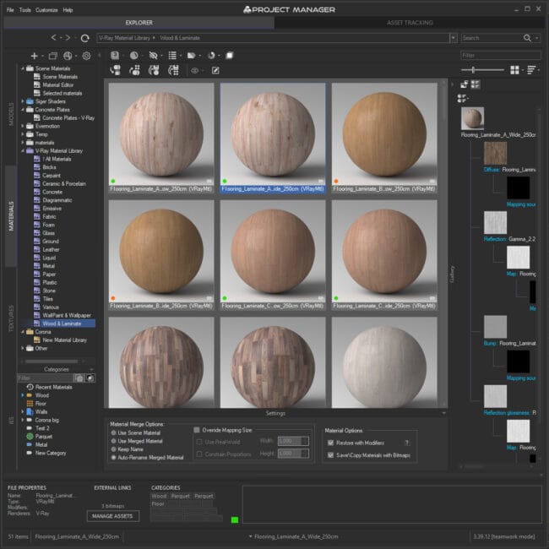
Task: Click the Diffuse map link in Gallery
Action: [x=492, y=170]
